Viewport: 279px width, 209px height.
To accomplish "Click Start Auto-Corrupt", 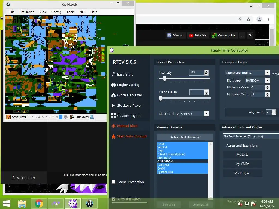I will (129, 136).
